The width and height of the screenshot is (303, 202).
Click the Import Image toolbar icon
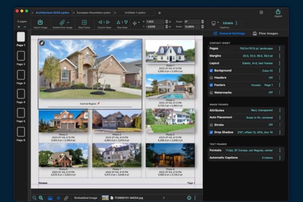(x=40, y=22)
